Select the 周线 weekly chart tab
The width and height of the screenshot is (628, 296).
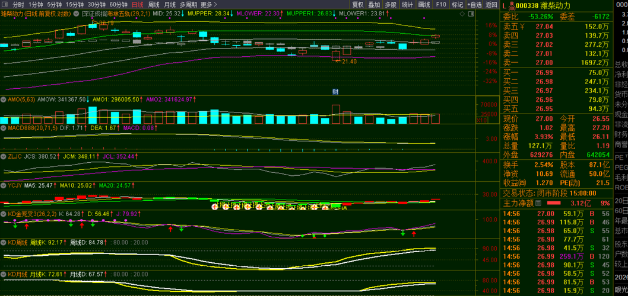tap(154, 5)
